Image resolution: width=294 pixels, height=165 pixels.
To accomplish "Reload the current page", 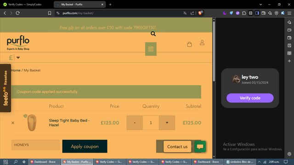I will [17, 13].
